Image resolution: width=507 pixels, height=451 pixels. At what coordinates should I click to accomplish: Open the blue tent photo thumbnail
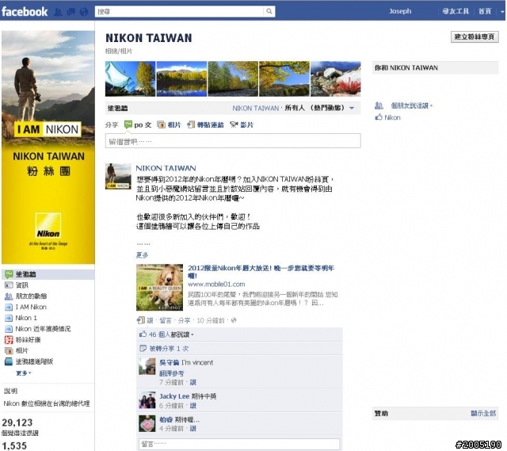[130, 78]
